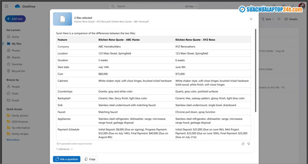Click the thumbs up feedback icon
Viewport: 308px width, 164px height.
[243, 144]
